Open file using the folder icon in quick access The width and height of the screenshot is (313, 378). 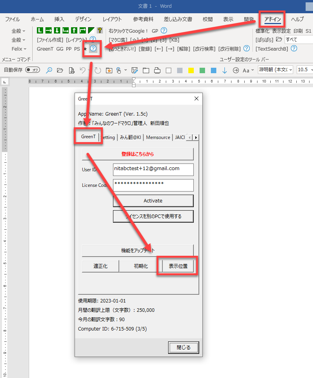click(x=60, y=70)
